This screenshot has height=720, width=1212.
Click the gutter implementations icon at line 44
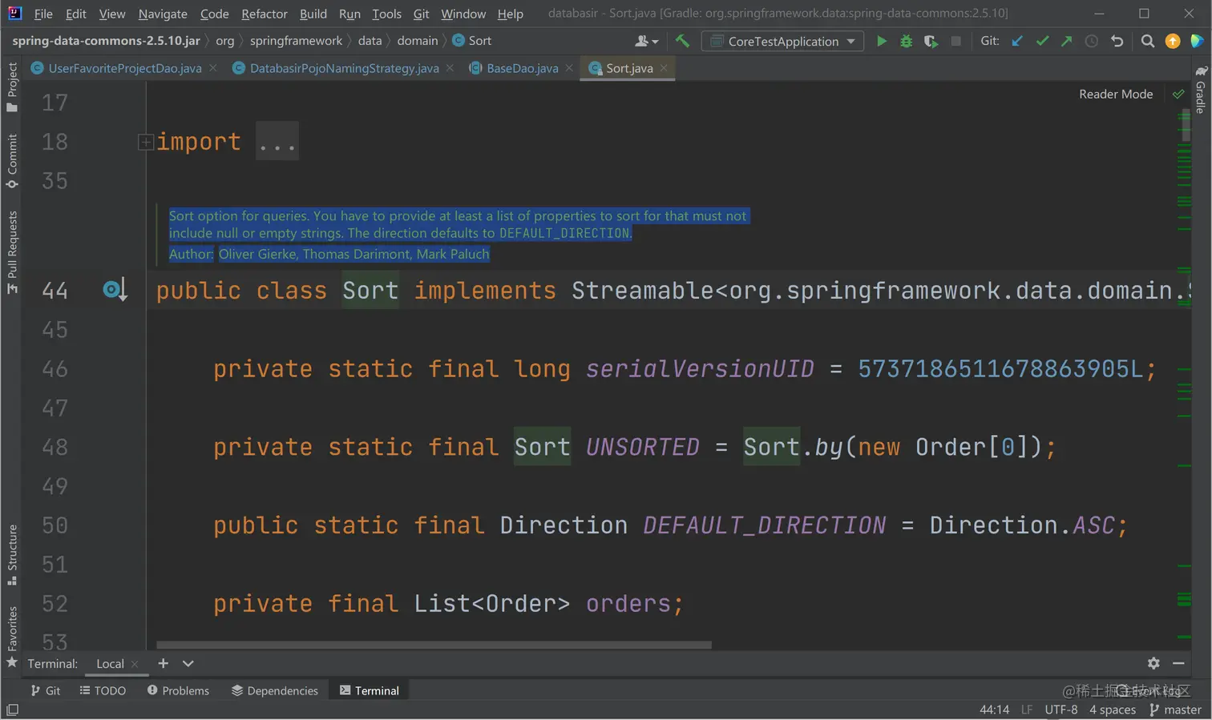tap(114, 290)
